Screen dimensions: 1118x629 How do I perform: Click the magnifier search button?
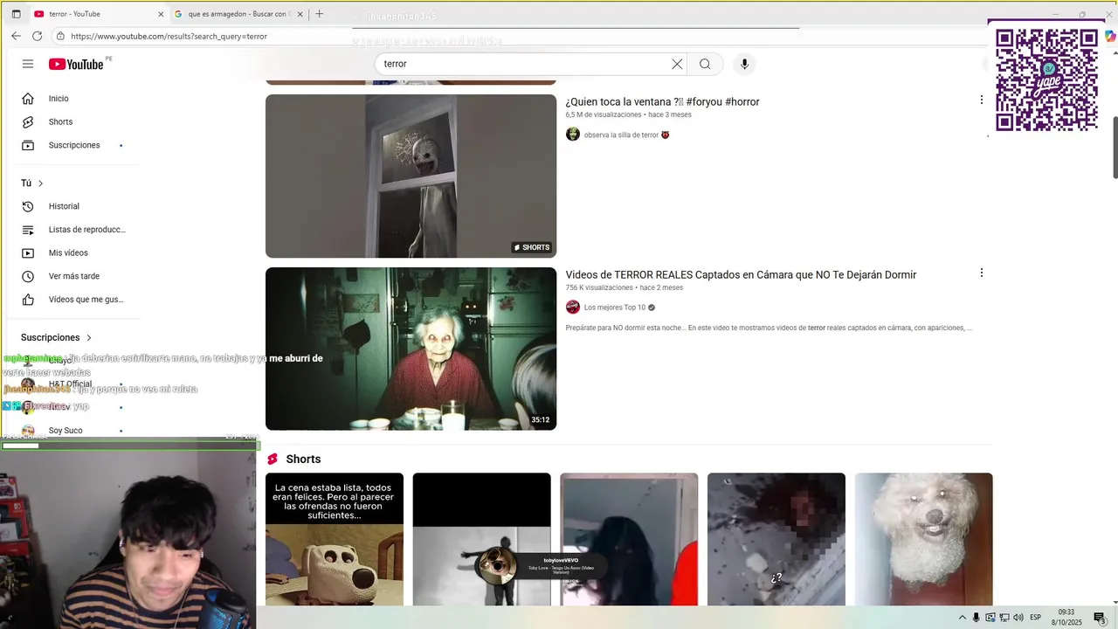point(705,64)
